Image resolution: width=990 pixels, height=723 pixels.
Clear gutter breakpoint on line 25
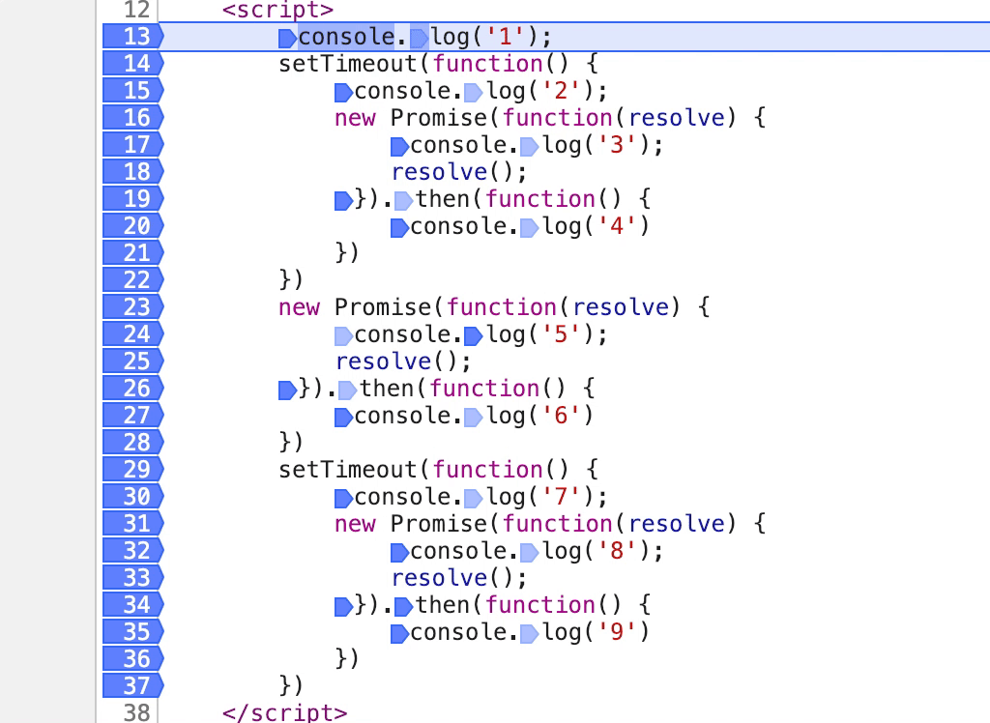pyautogui.click(x=133, y=361)
